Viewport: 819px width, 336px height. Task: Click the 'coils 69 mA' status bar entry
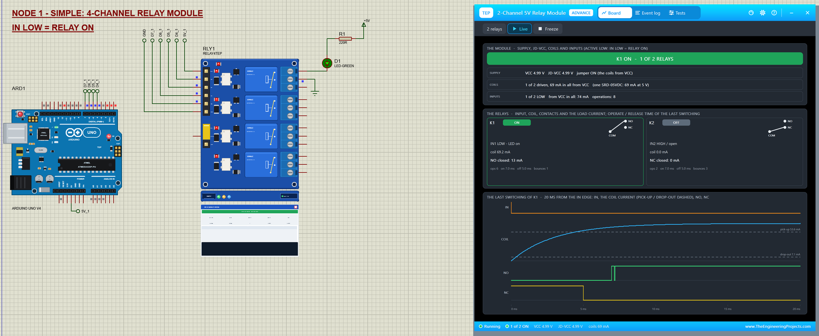tap(599, 326)
